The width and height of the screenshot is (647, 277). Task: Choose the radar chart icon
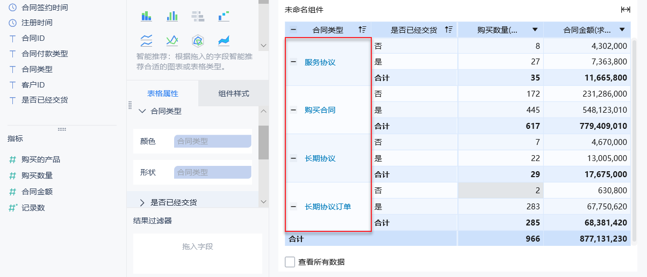(x=198, y=40)
